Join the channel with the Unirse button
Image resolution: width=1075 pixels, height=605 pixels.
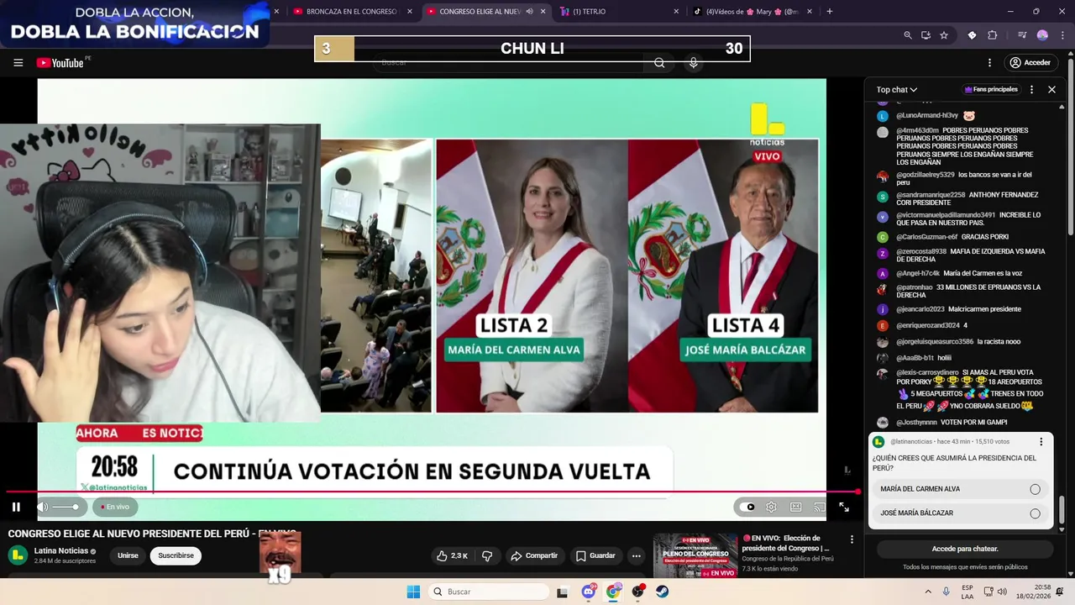coord(128,555)
